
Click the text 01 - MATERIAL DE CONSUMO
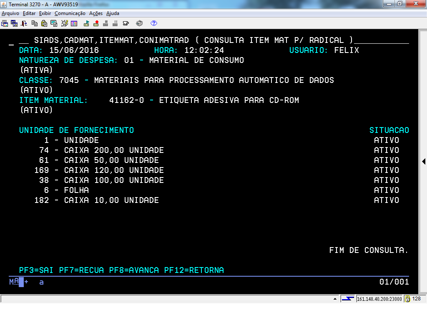coord(184,60)
